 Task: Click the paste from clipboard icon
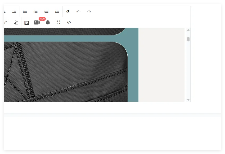[16, 22]
